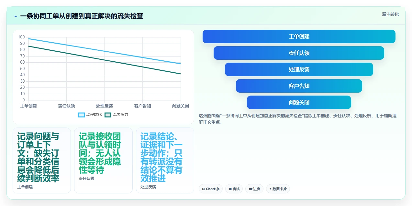Open the card starting 记录问题与订单上下文
Image resolution: width=412 pixels, height=206 pixels.
(42, 160)
